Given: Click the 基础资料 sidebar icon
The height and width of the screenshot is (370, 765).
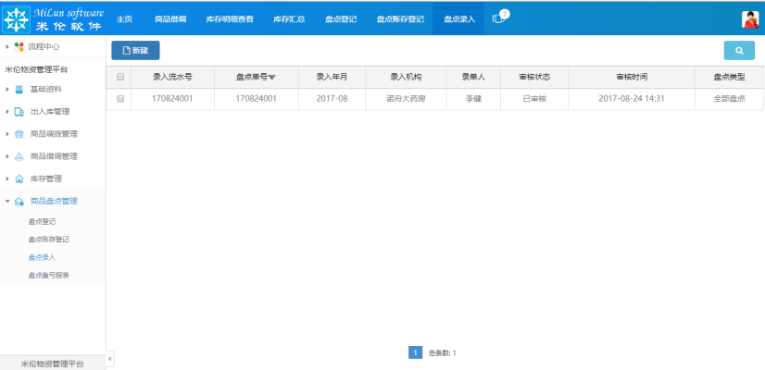Looking at the screenshot, I should coord(19,90).
